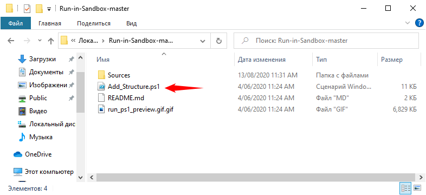The width and height of the screenshot is (426, 195).
Task: Click the Run-in-Sandbox-ma... breadcrumb
Action: click(141, 41)
